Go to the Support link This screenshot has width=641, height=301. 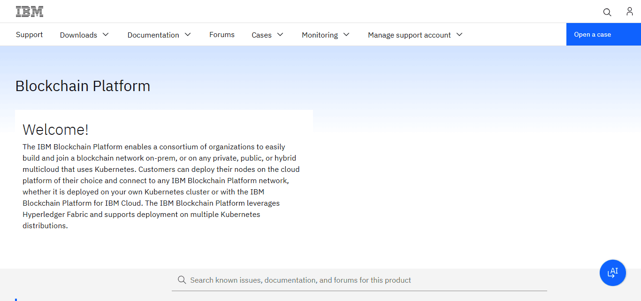click(x=29, y=35)
